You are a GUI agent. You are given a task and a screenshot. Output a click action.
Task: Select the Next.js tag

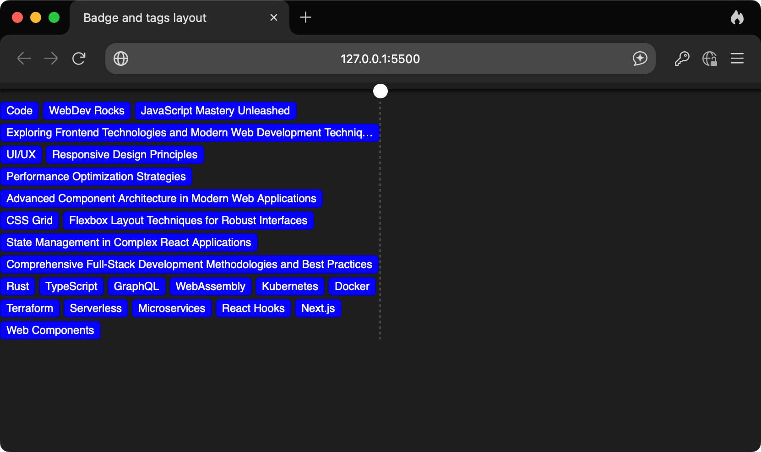coord(318,308)
